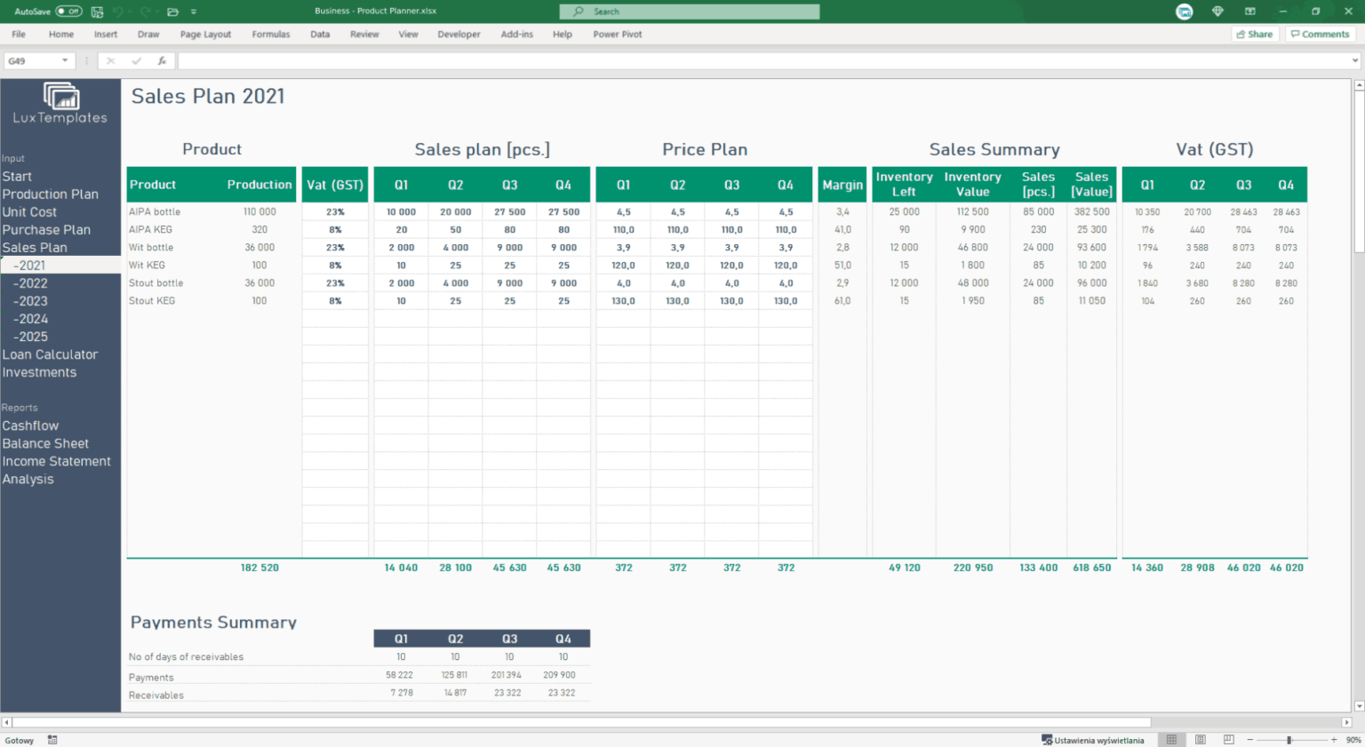Open Insert Function with the fx icon

161,61
